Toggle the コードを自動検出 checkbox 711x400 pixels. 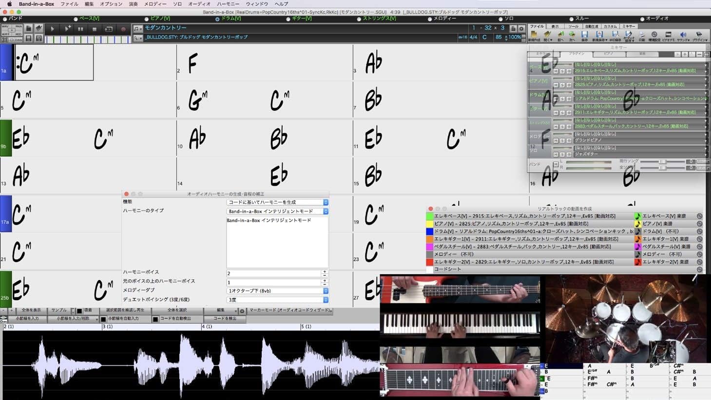coord(155,319)
